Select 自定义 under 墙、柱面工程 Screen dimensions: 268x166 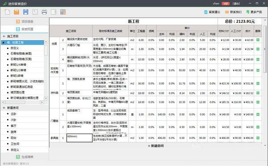15,48
